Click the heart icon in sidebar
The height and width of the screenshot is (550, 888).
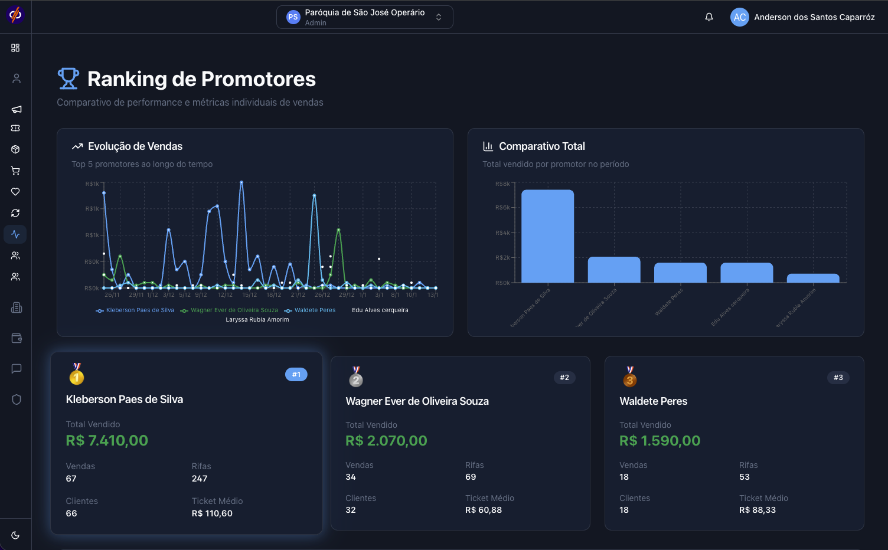click(15, 192)
